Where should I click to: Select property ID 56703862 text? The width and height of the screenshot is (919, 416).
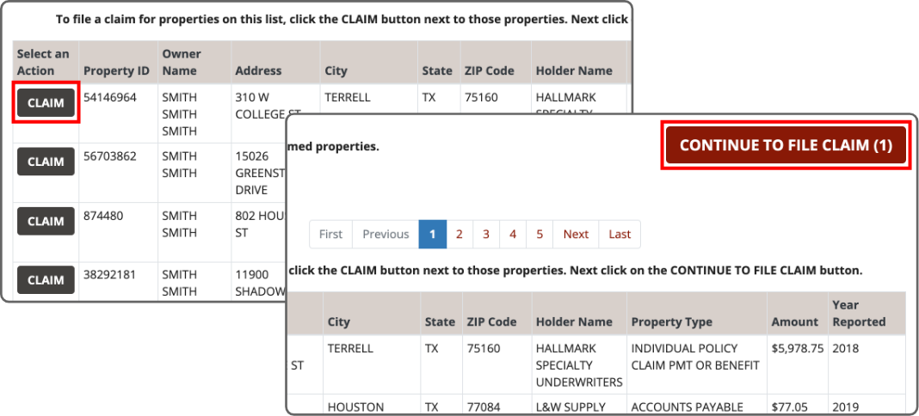[109, 156]
